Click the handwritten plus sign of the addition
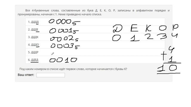This screenshot has height=107, width=191. pyautogui.click(x=164, y=56)
